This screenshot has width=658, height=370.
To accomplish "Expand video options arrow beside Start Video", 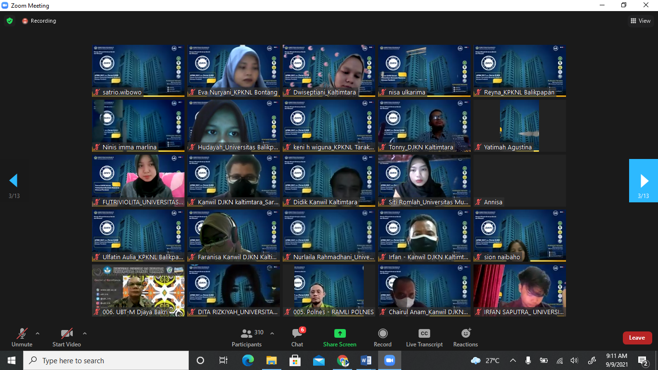I will click(85, 333).
